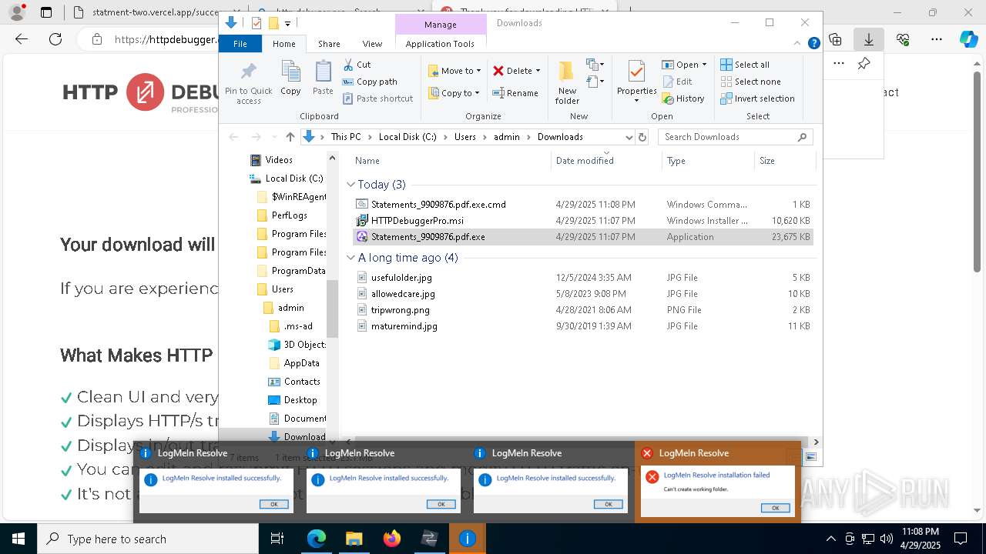Viewport: 986px width, 554px height.
Task: Switch to the View ribbon tab
Action: click(x=372, y=44)
